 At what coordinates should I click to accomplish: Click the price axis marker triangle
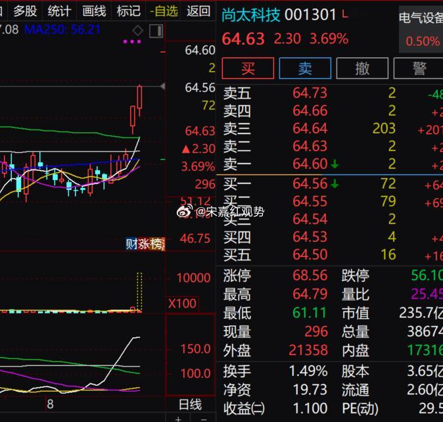163,86
